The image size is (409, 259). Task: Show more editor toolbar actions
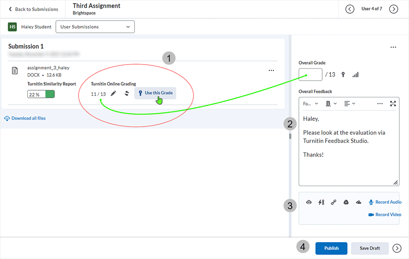pos(380,103)
